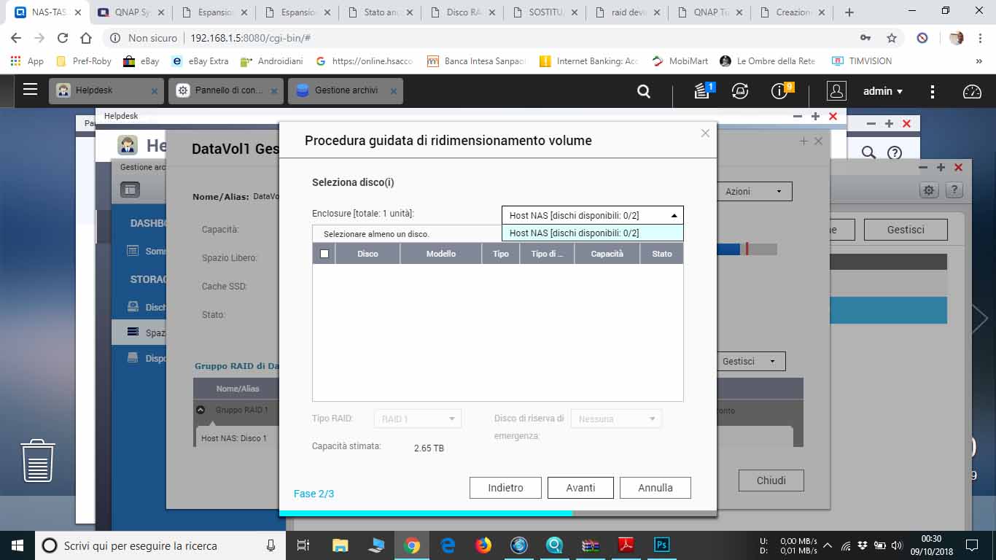The height and width of the screenshot is (560, 996).
Task: Click the three-dot more options icon
Action: (x=933, y=91)
